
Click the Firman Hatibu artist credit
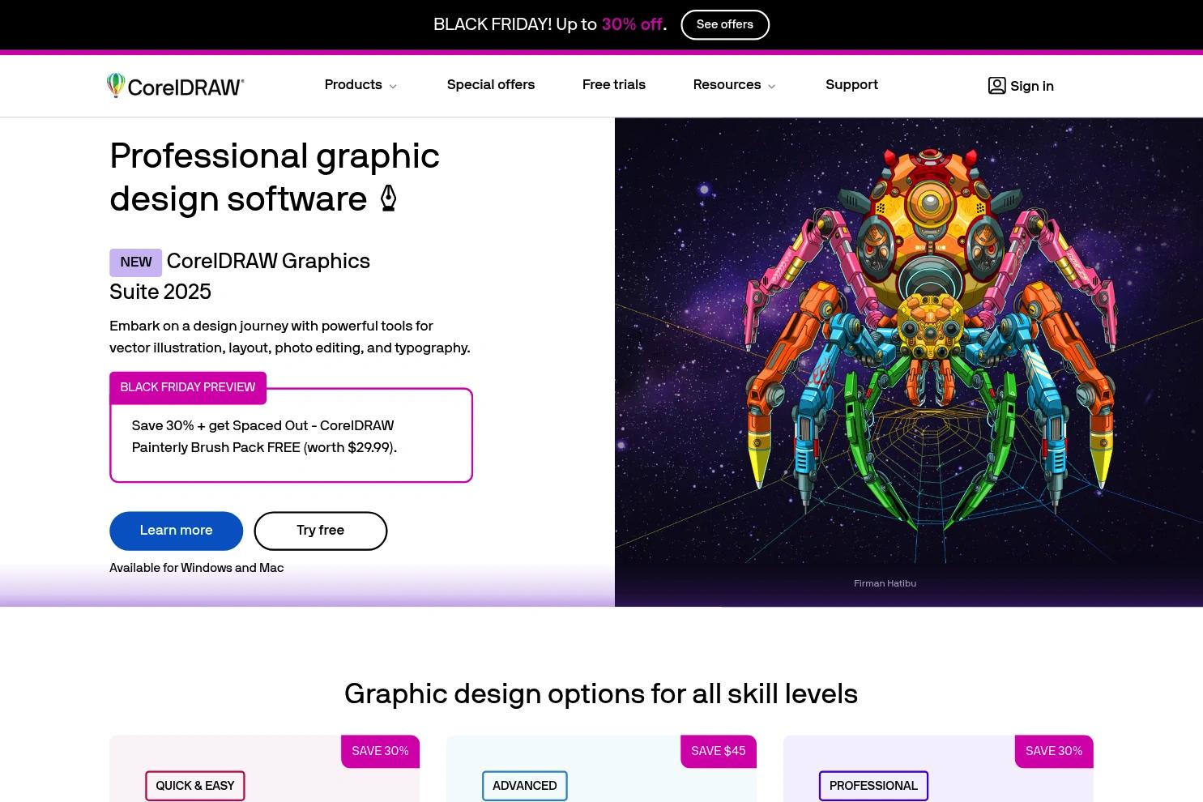tap(885, 583)
